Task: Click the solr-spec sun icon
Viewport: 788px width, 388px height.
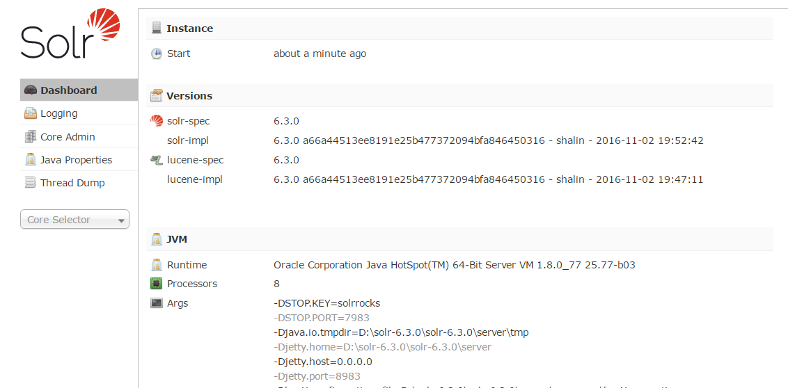Action: coord(157,121)
